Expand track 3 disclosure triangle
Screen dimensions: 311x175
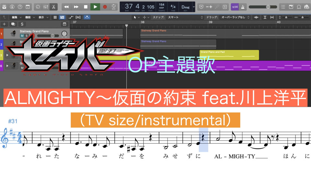(x=7, y=55)
